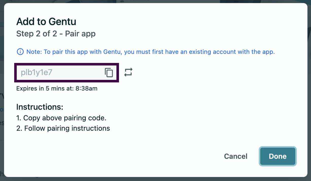311x181 pixels.
Task: Click the expiry time text showing 8:38am
Action: (57, 88)
